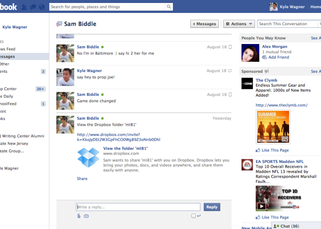Open the Dropbox invite URL link
This screenshot has height=229, width=321.
pos(118,137)
